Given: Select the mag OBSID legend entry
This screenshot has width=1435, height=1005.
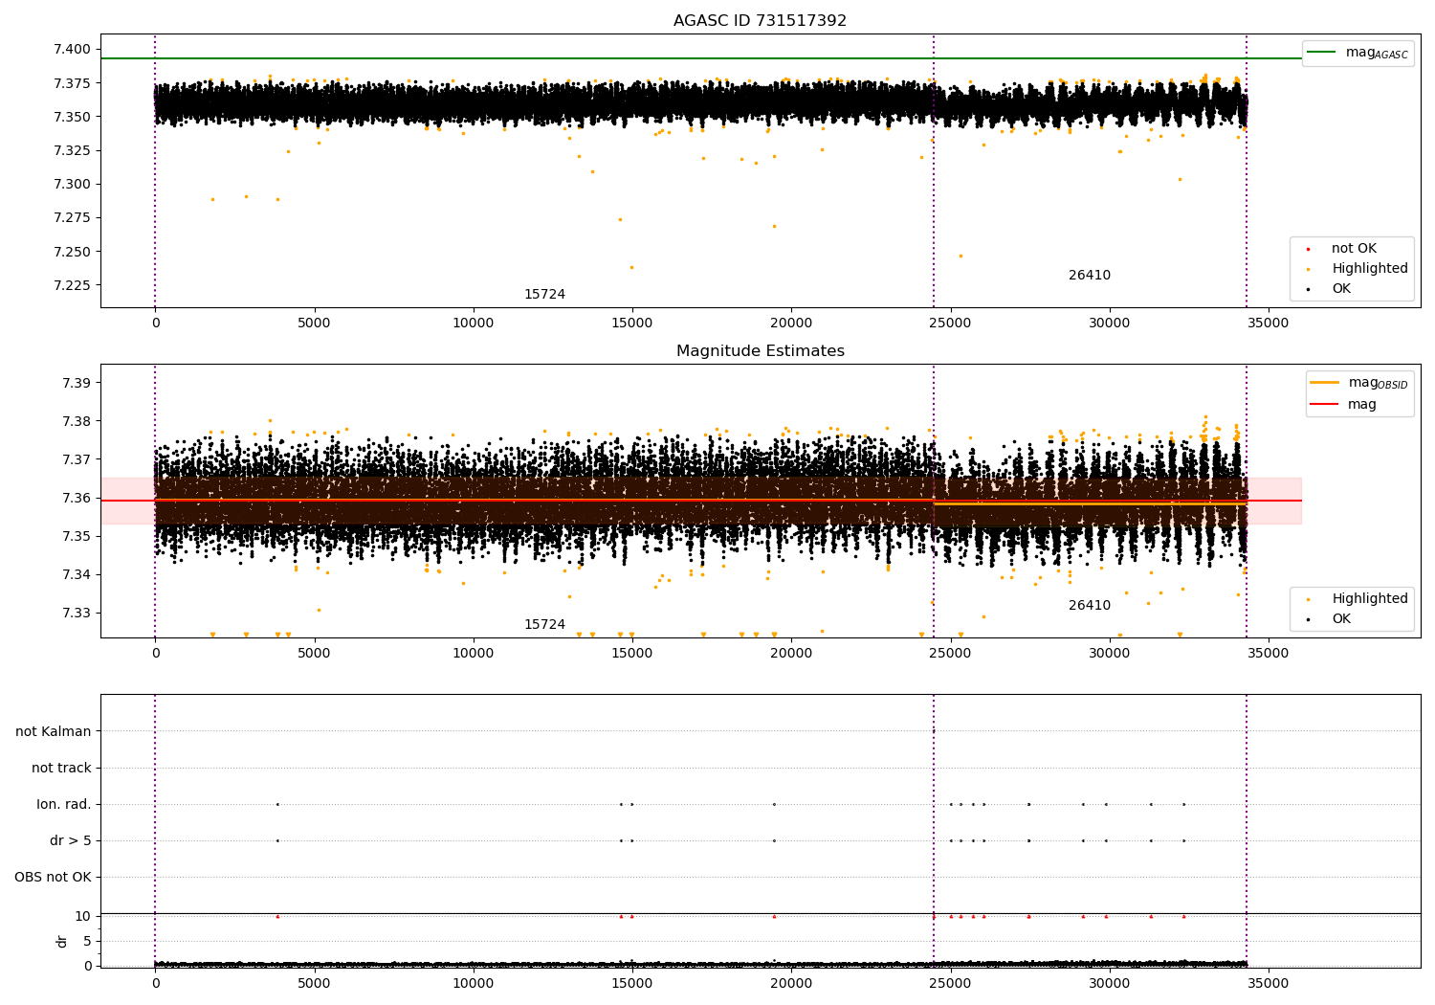Looking at the screenshot, I should click(1358, 383).
